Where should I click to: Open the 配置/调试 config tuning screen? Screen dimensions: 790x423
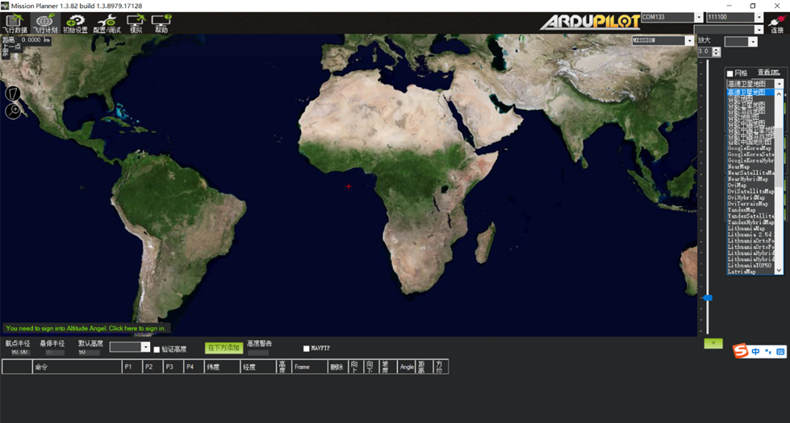pyautogui.click(x=107, y=23)
